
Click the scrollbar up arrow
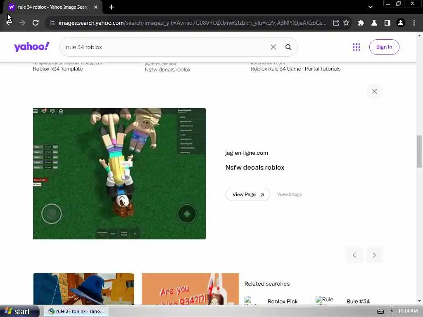420,35
